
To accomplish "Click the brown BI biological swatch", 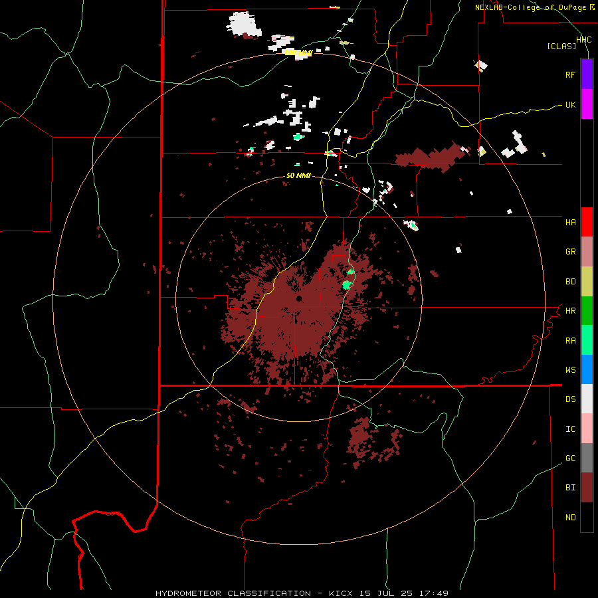I will [587, 488].
